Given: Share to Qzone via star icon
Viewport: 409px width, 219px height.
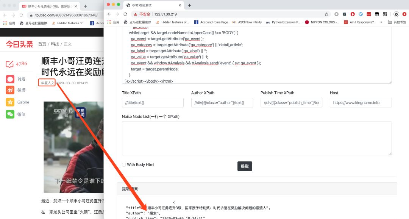Looking at the screenshot, I should pos(10,102).
